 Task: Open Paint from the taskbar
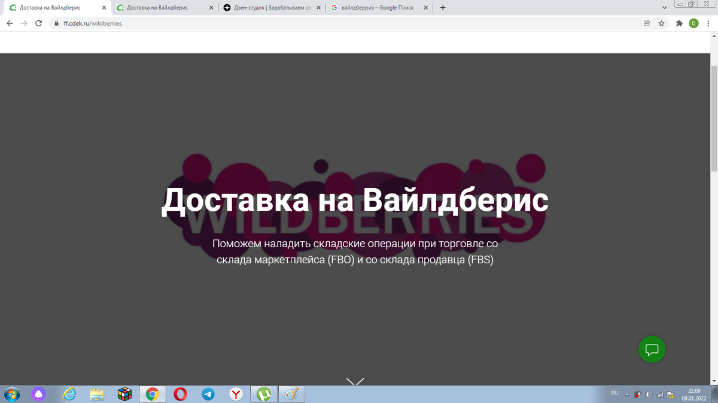(291, 394)
